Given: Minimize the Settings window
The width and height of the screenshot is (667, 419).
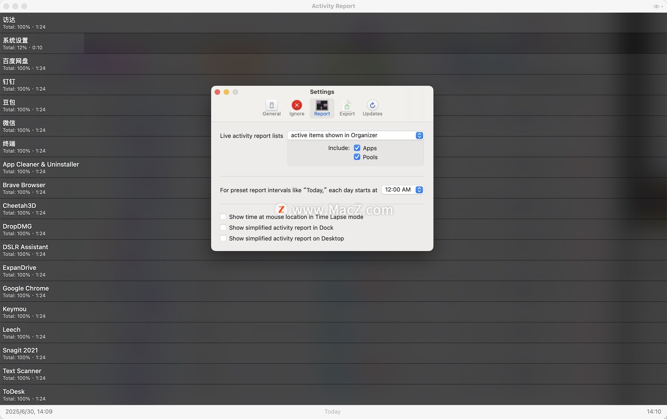Looking at the screenshot, I should tap(227, 92).
